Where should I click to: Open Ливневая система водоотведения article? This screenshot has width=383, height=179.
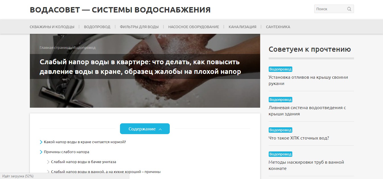click(307, 111)
